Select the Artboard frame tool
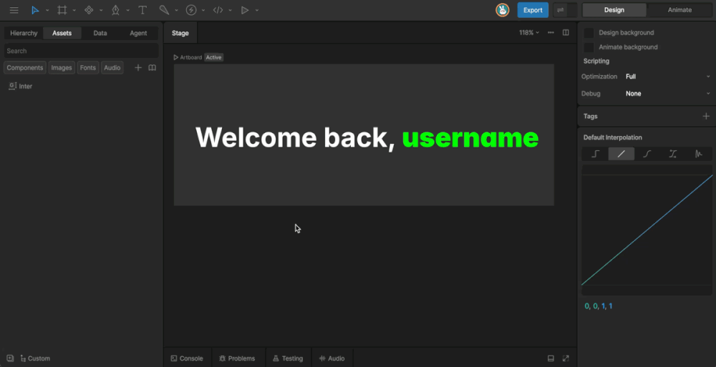The width and height of the screenshot is (716, 367). (62, 10)
